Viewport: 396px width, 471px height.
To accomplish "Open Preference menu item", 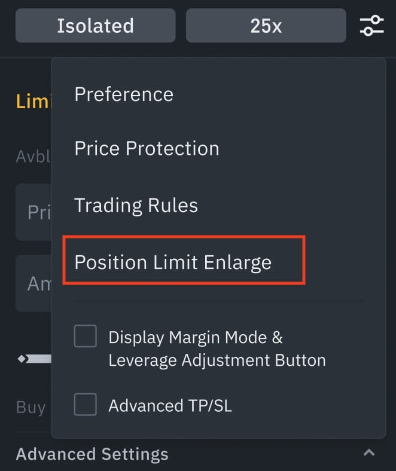I will [124, 94].
